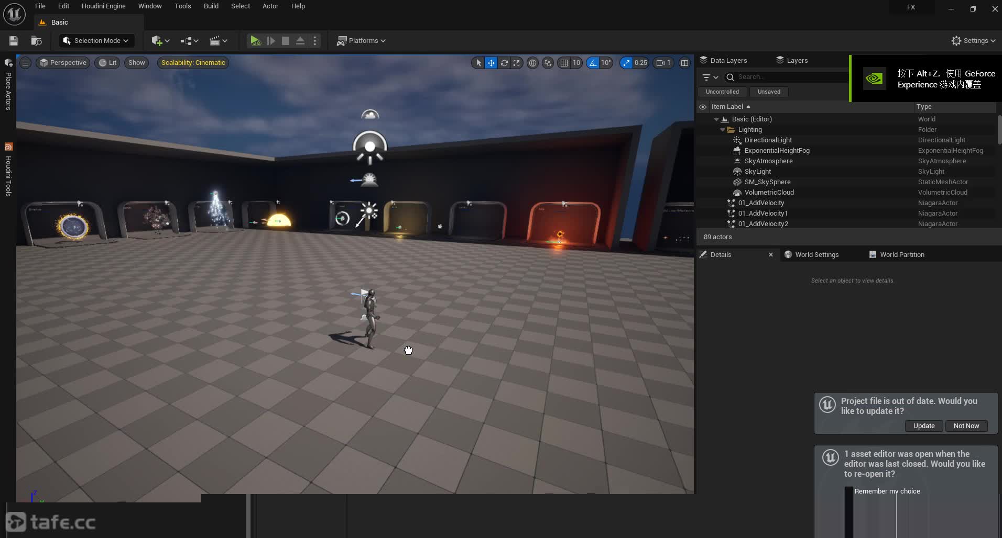Click the Stop simulation button
The height and width of the screenshot is (538, 1002).
tap(286, 41)
